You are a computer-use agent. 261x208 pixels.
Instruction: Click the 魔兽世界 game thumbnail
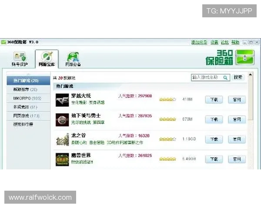[x=62, y=159]
